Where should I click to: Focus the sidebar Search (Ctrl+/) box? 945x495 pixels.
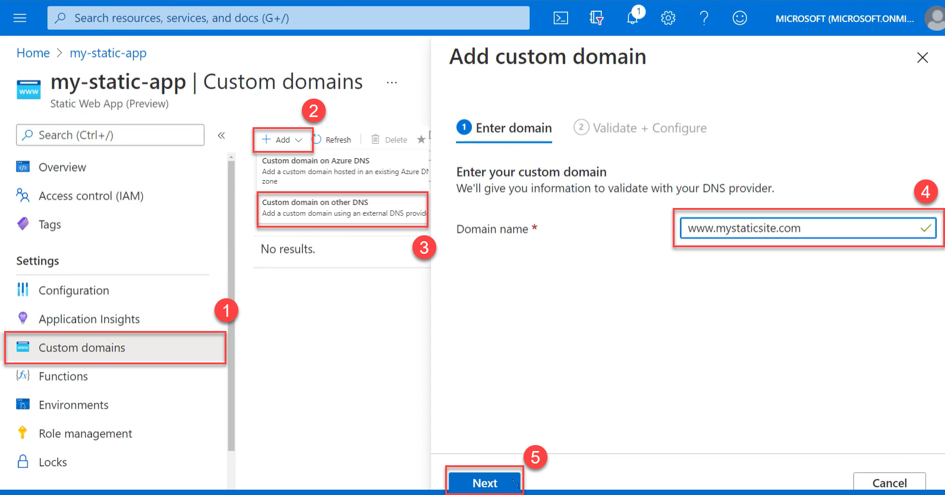(x=110, y=135)
